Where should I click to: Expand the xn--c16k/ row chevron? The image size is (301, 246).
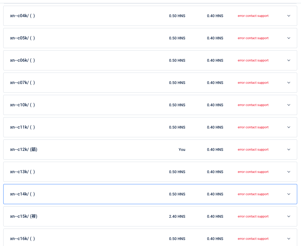(x=289, y=239)
